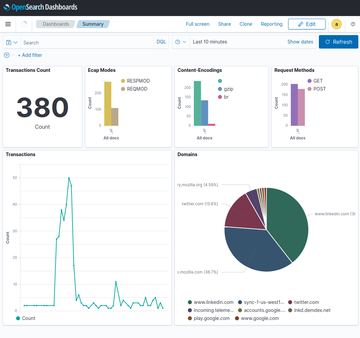The image size is (360, 338).
Task: Select www.google.com legend entry
Action: tap(257, 318)
